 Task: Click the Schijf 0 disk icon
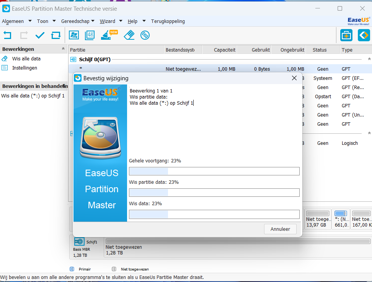click(x=73, y=60)
